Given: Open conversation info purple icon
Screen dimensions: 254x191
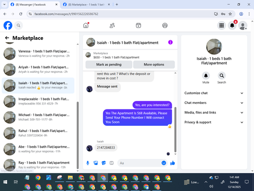Looking at the screenshot, I should (x=170, y=42).
